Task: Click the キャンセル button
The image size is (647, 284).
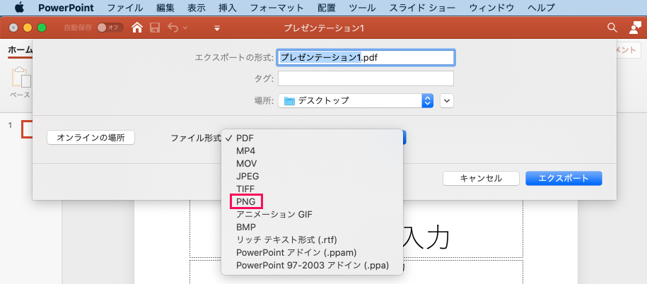Action: click(x=481, y=179)
